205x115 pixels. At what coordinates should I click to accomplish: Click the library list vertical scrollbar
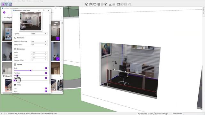tap(62, 23)
